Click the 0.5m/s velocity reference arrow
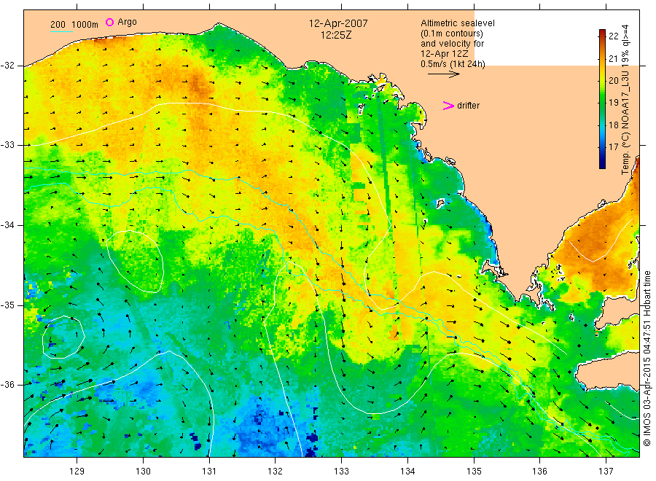 point(443,74)
